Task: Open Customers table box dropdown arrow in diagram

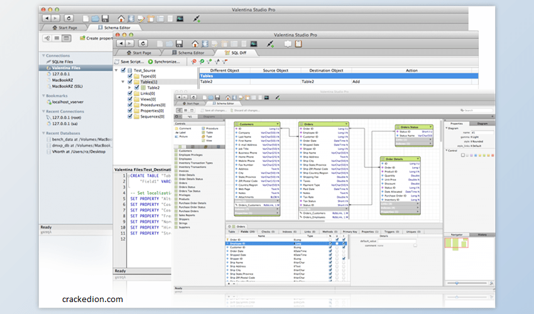Action: [x=278, y=124]
